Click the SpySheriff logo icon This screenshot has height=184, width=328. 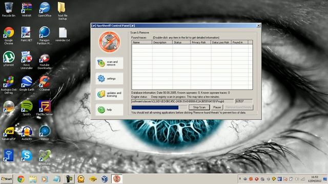click(109, 42)
